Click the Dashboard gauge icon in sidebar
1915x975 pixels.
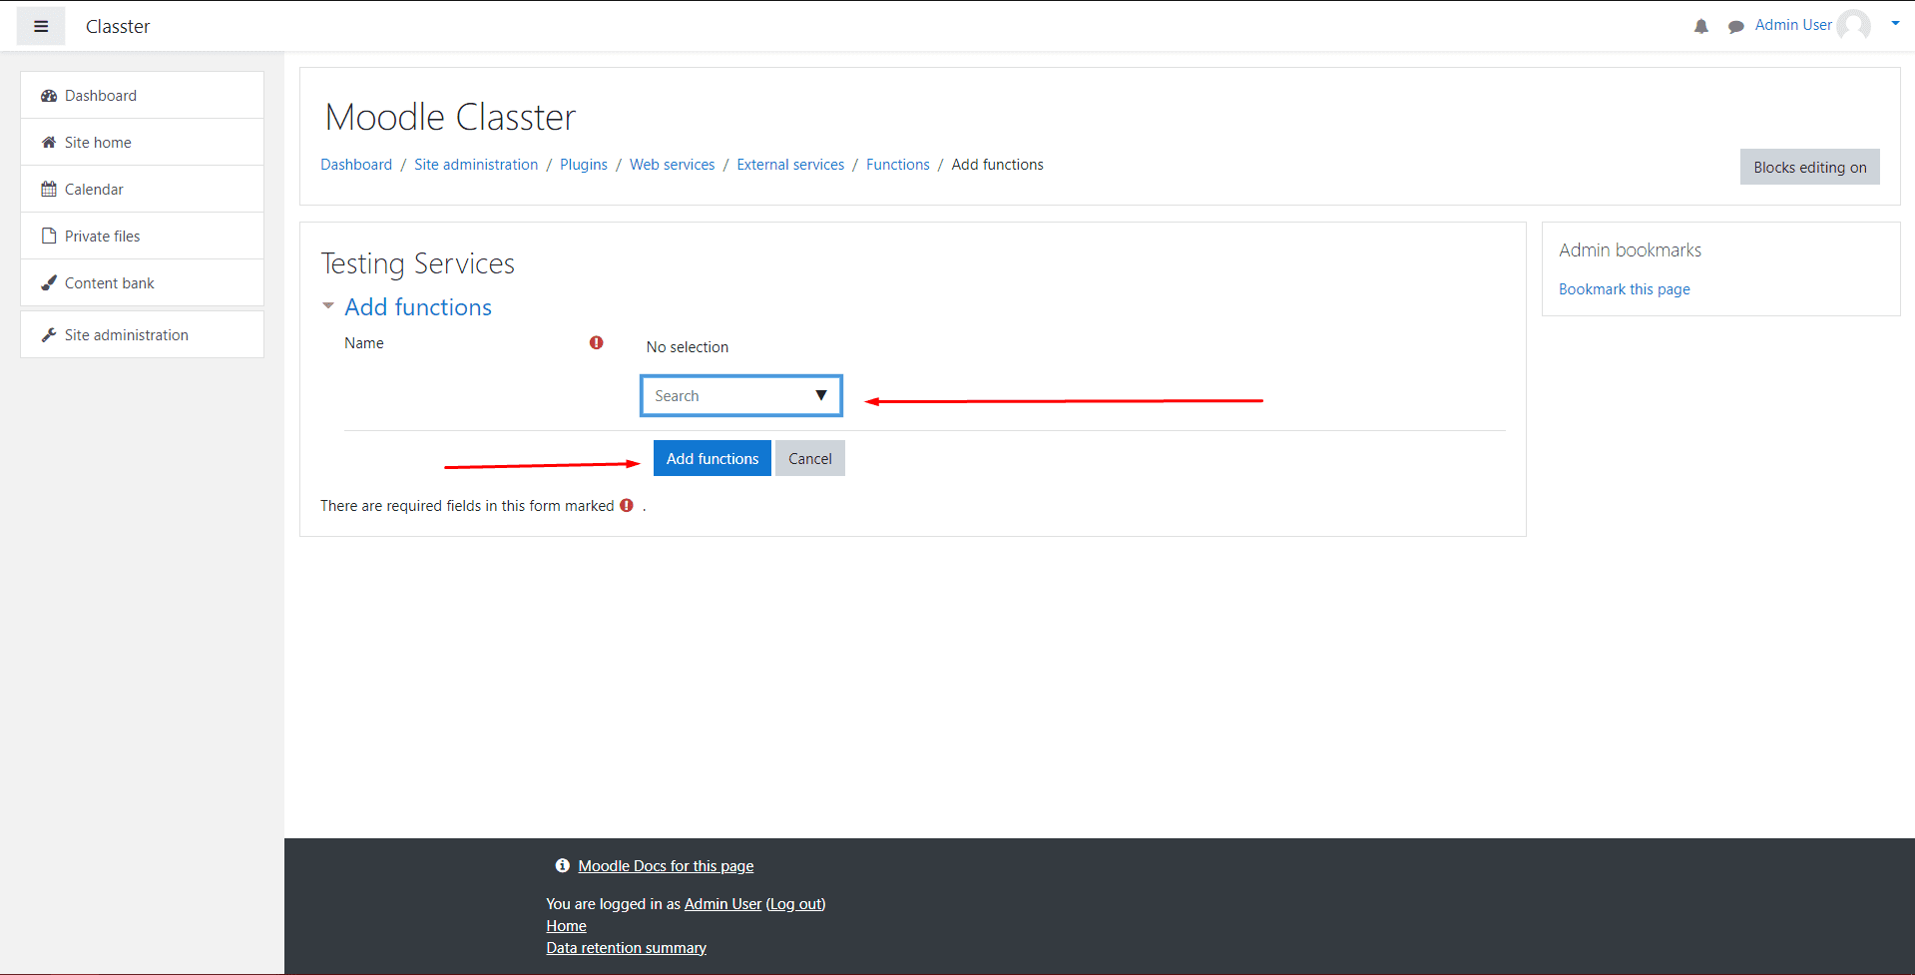[49, 96]
